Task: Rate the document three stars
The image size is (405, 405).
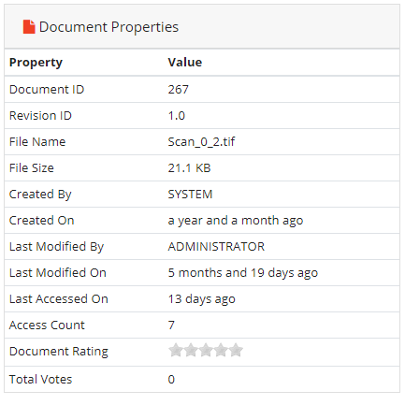Action: (206, 350)
